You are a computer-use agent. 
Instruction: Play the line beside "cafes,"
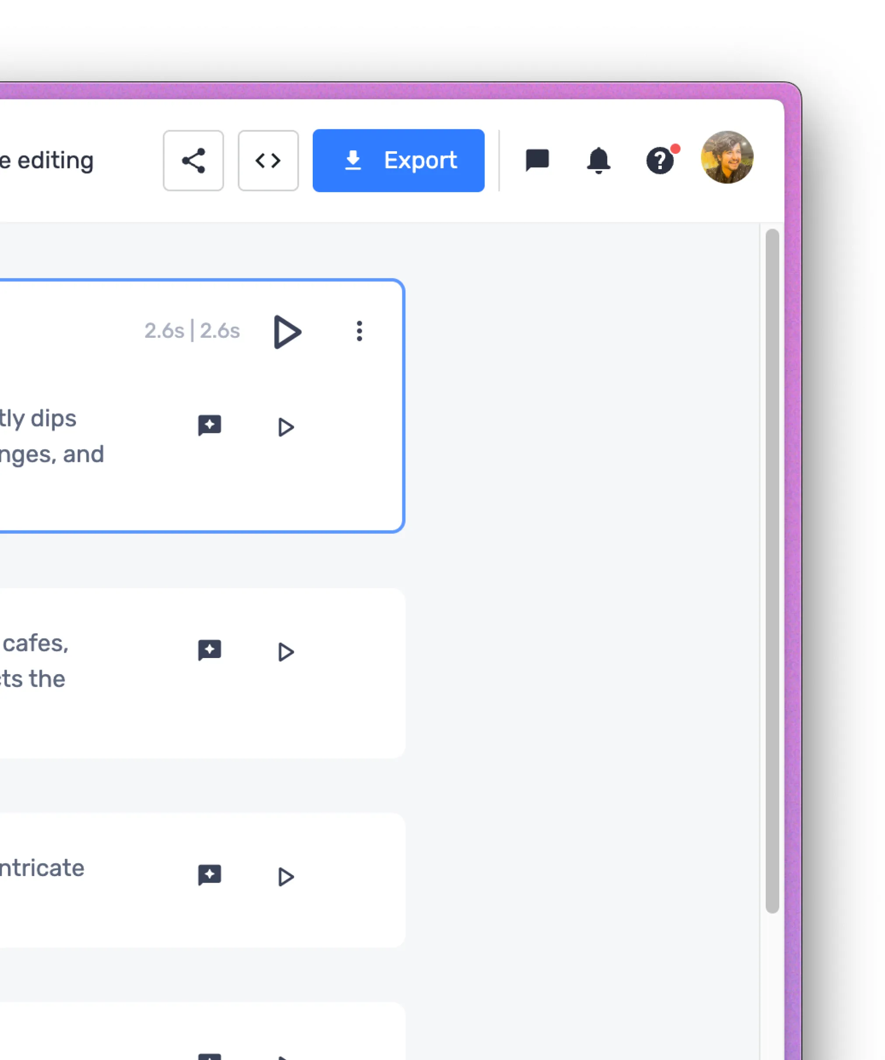pyautogui.click(x=286, y=652)
